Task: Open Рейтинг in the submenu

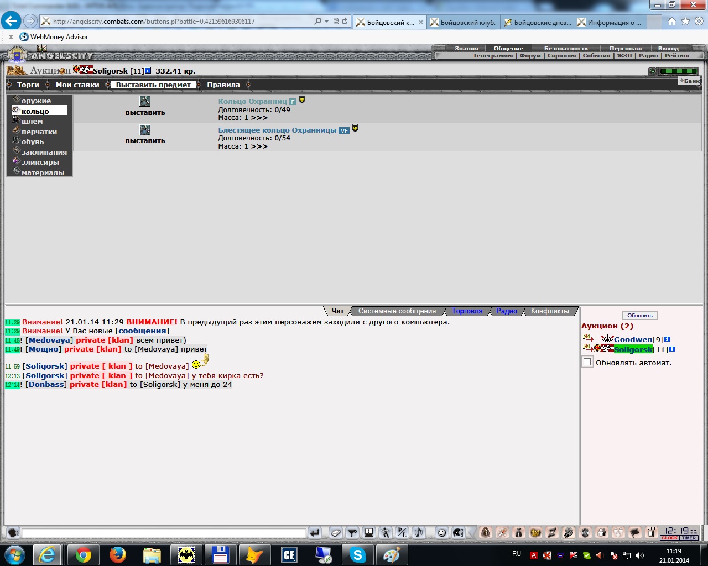Action: pos(678,55)
